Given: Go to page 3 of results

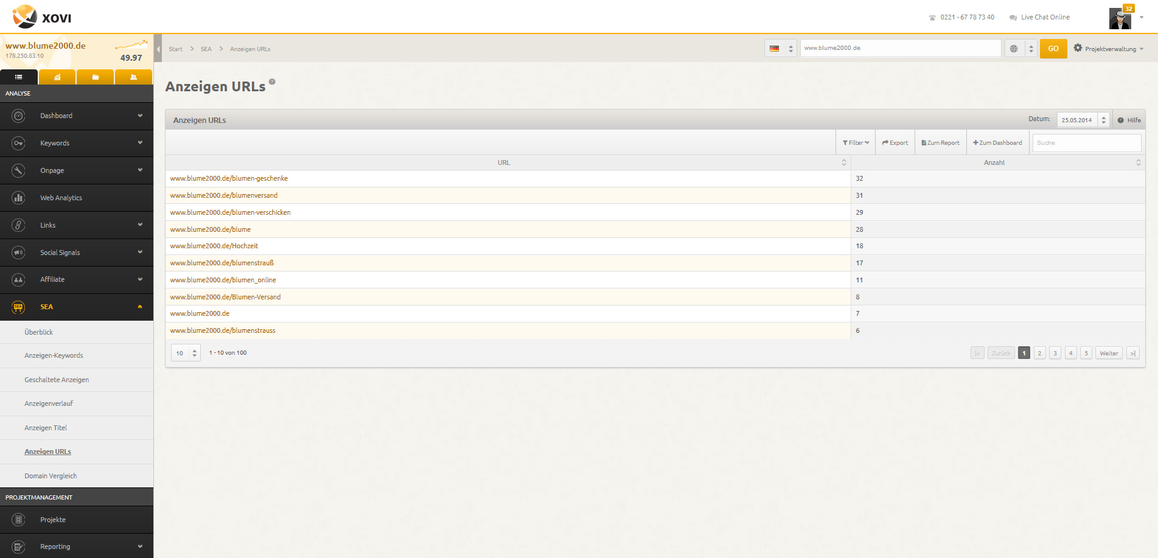Looking at the screenshot, I should point(1055,354).
